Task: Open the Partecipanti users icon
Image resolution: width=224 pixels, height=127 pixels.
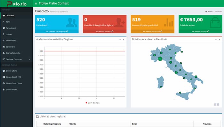Action: 4,28
